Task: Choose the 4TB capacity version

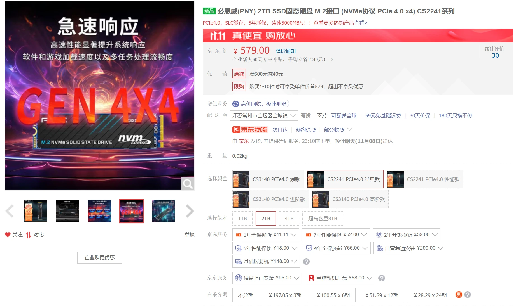Action: coord(289,219)
